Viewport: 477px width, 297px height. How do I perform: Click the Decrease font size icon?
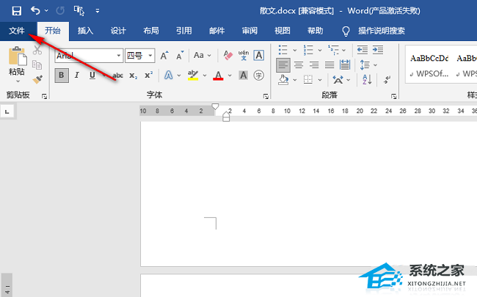(180, 56)
